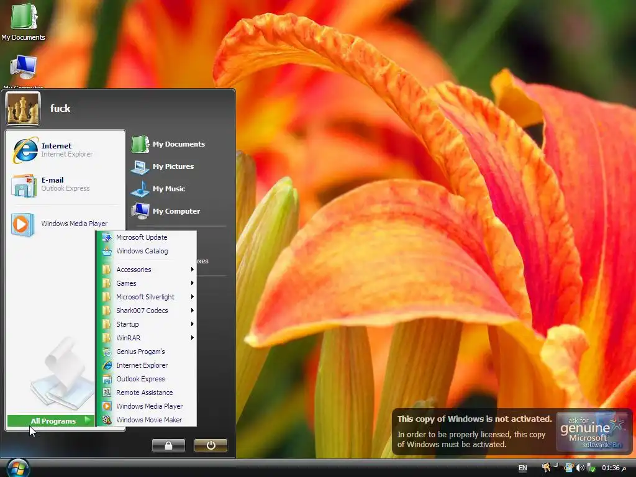Click the WinRAR folder icon
Image resolution: width=636 pixels, height=477 pixels.
(x=107, y=338)
